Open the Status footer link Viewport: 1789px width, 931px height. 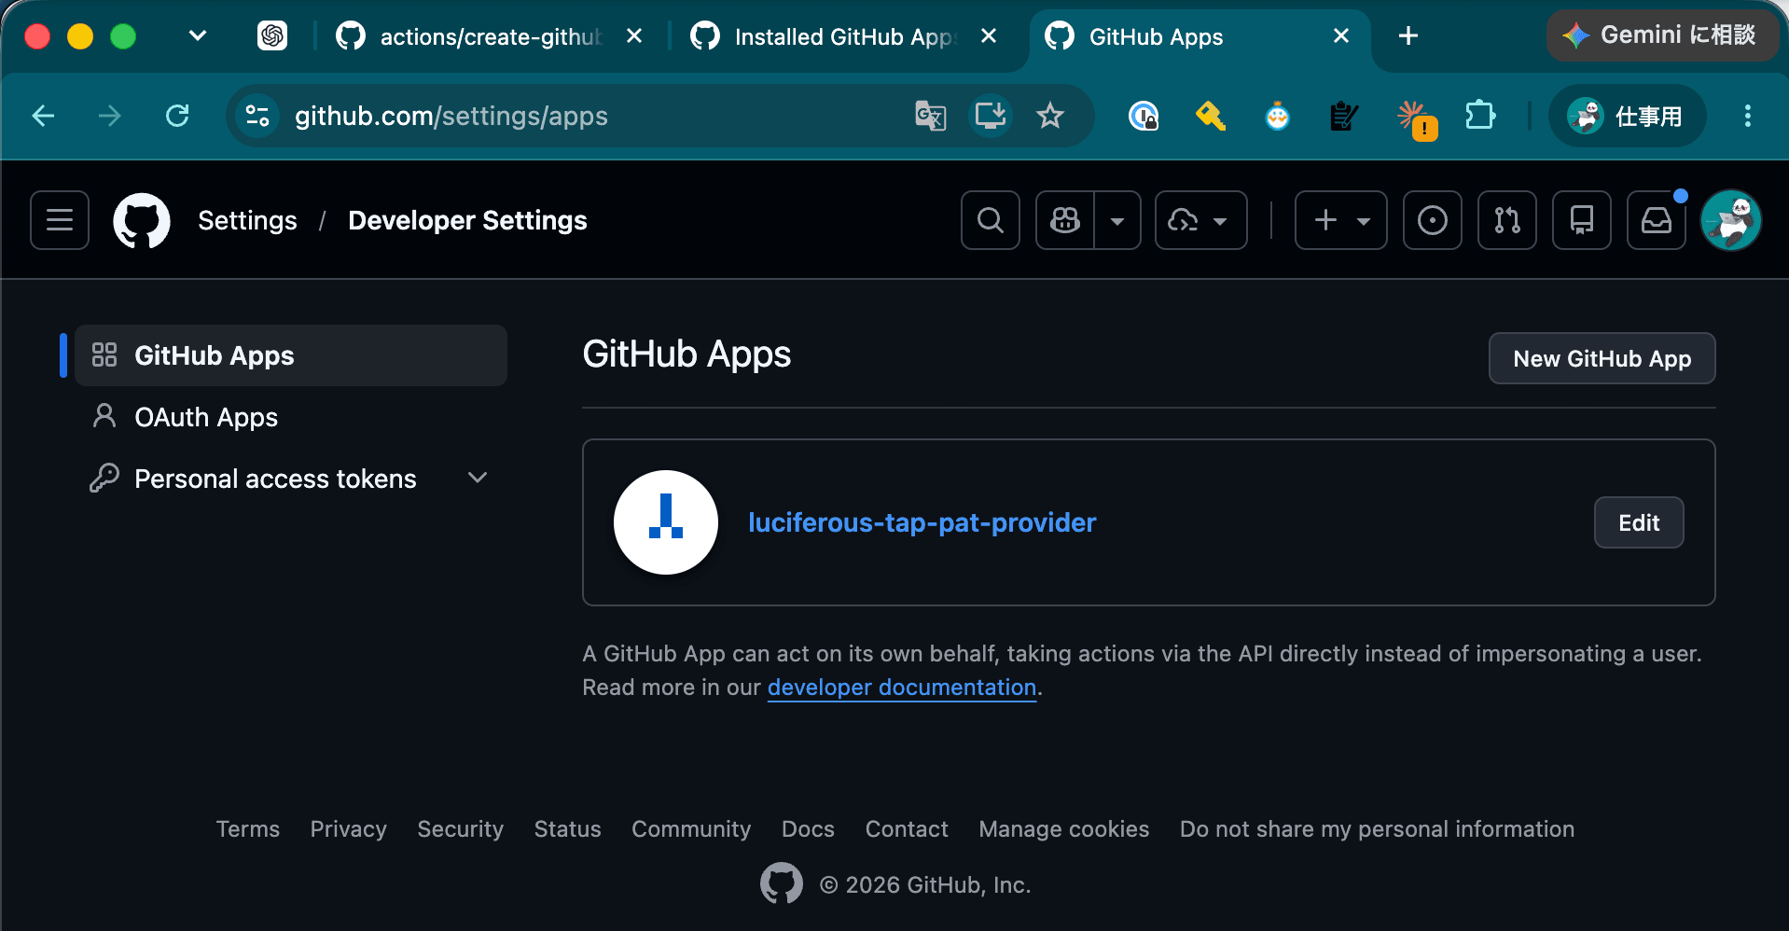tap(567, 829)
